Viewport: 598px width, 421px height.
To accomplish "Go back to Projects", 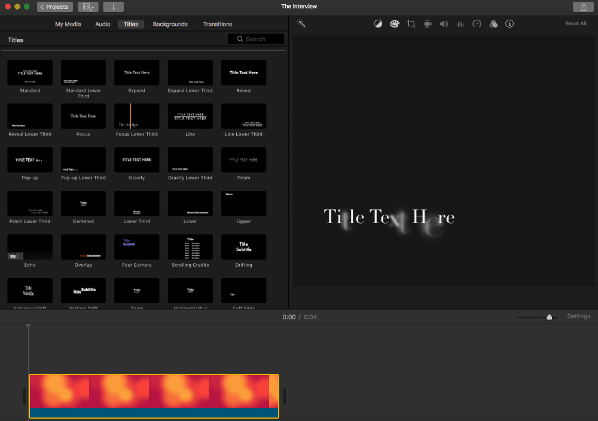I will (x=55, y=7).
